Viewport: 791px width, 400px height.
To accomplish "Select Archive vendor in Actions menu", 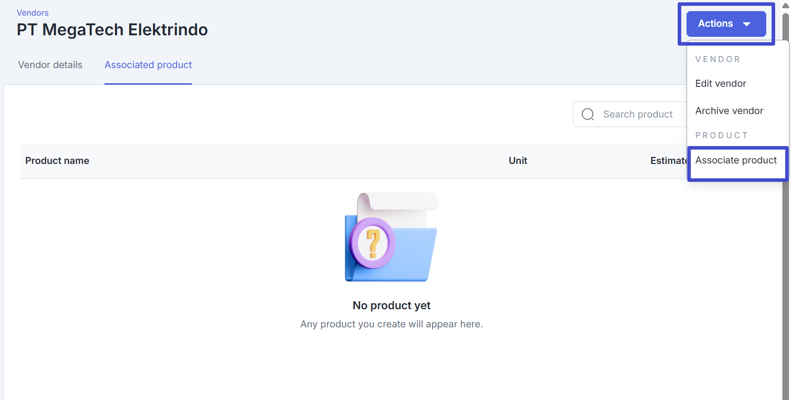I will click(729, 111).
